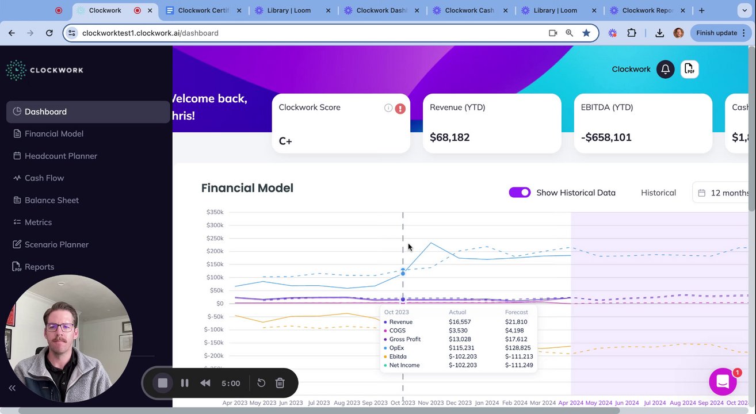Collapse the sidebar with double chevron
The width and height of the screenshot is (756, 414).
coord(12,388)
